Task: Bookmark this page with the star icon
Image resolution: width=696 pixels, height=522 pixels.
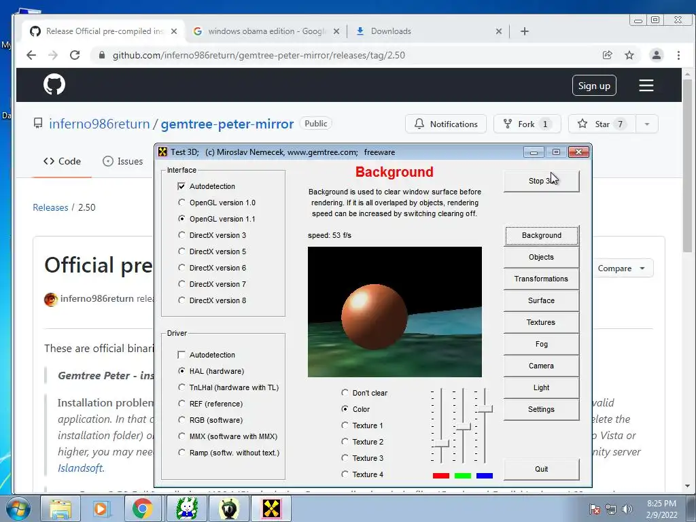Action: pyautogui.click(x=629, y=55)
